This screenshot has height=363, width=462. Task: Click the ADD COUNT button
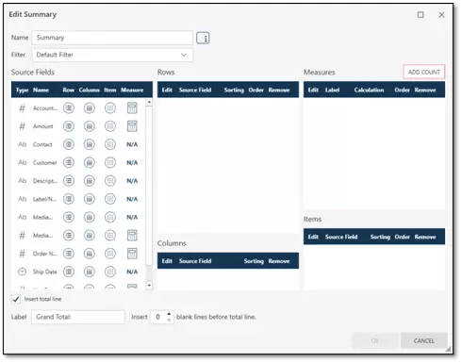[x=423, y=72]
